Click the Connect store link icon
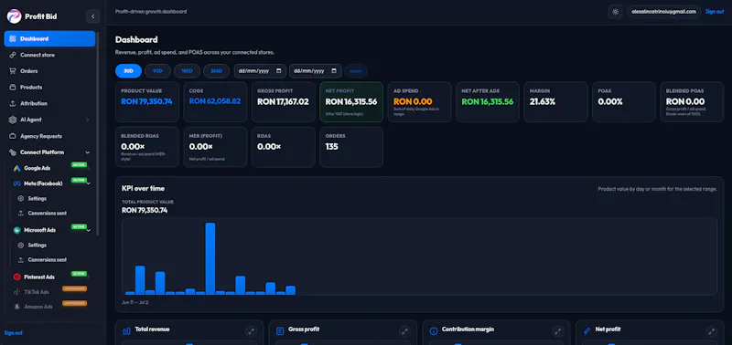 coord(13,55)
